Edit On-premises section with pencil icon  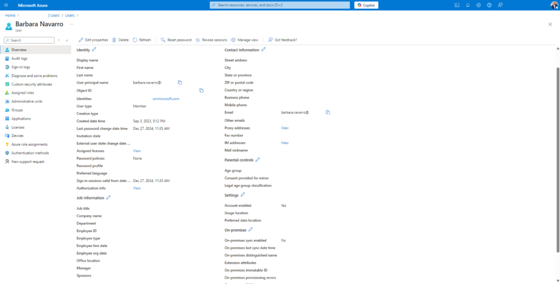(250, 229)
